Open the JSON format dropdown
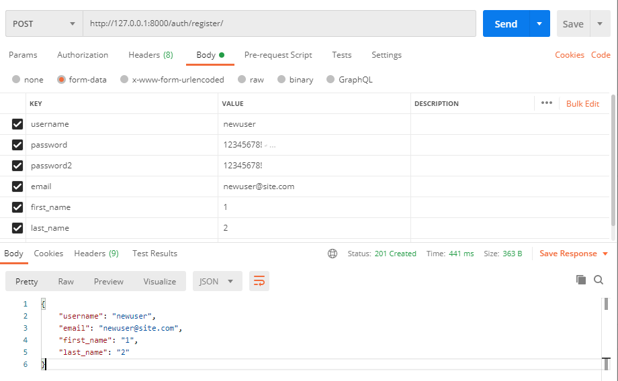The height and width of the screenshot is (381, 618). click(x=217, y=281)
